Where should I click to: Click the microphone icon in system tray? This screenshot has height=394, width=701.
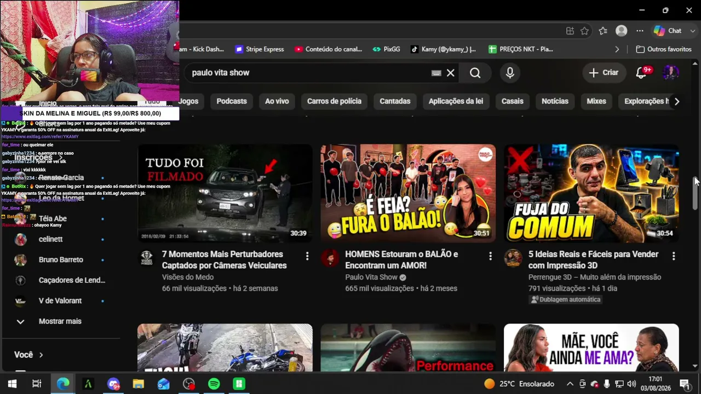(607, 384)
